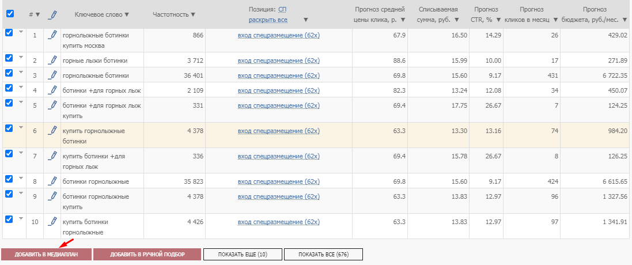Edit row 6 keyword using pencil icon

click(x=52, y=131)
